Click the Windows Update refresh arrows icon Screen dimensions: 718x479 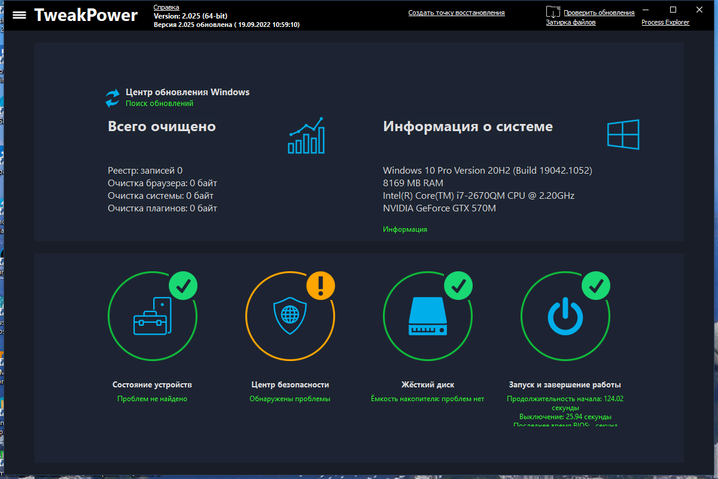tap(113, 98)
